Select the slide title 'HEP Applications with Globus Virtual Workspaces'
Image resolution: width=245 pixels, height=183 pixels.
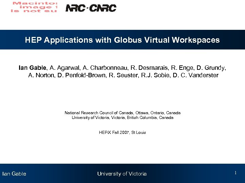point(122,40)
